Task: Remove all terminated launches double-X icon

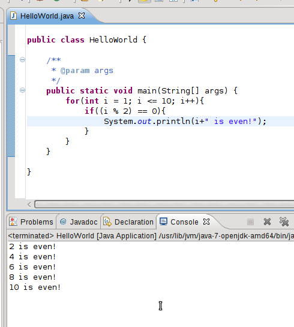Action: tap(284, 222)
